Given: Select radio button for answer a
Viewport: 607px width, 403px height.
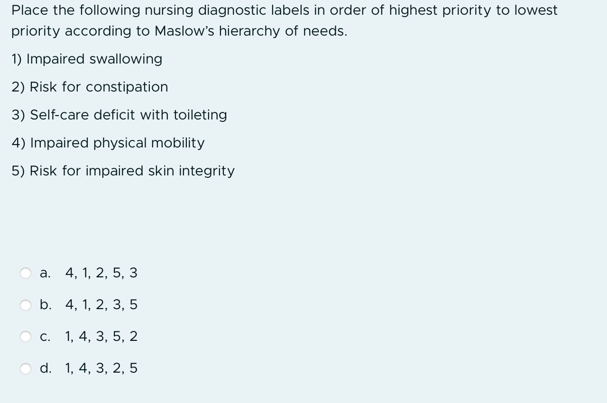Looking at the screenshot, I should coord(26,273).
